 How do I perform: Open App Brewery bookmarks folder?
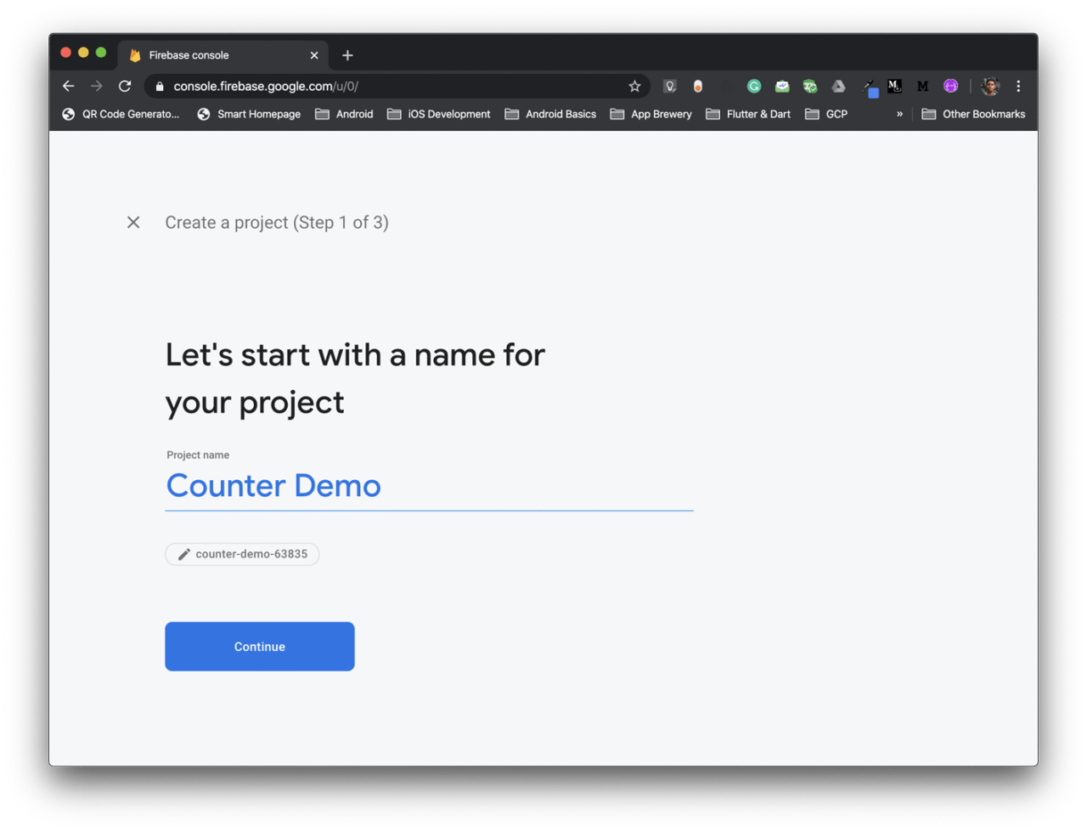click(x=651, y=114)
